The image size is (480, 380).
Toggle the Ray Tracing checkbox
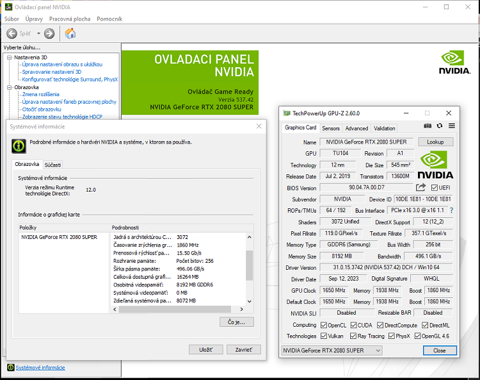point(352,336)
